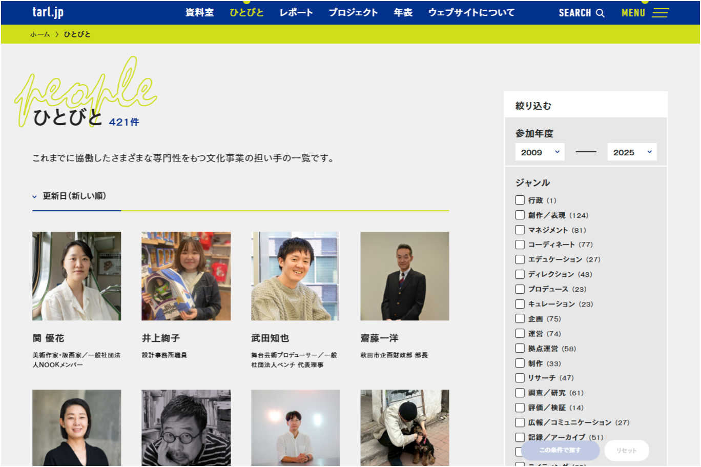This screenshot has width=701, height=467.
Task: Open 井上絢子's profile photo
Action: (x=186, y=276)
